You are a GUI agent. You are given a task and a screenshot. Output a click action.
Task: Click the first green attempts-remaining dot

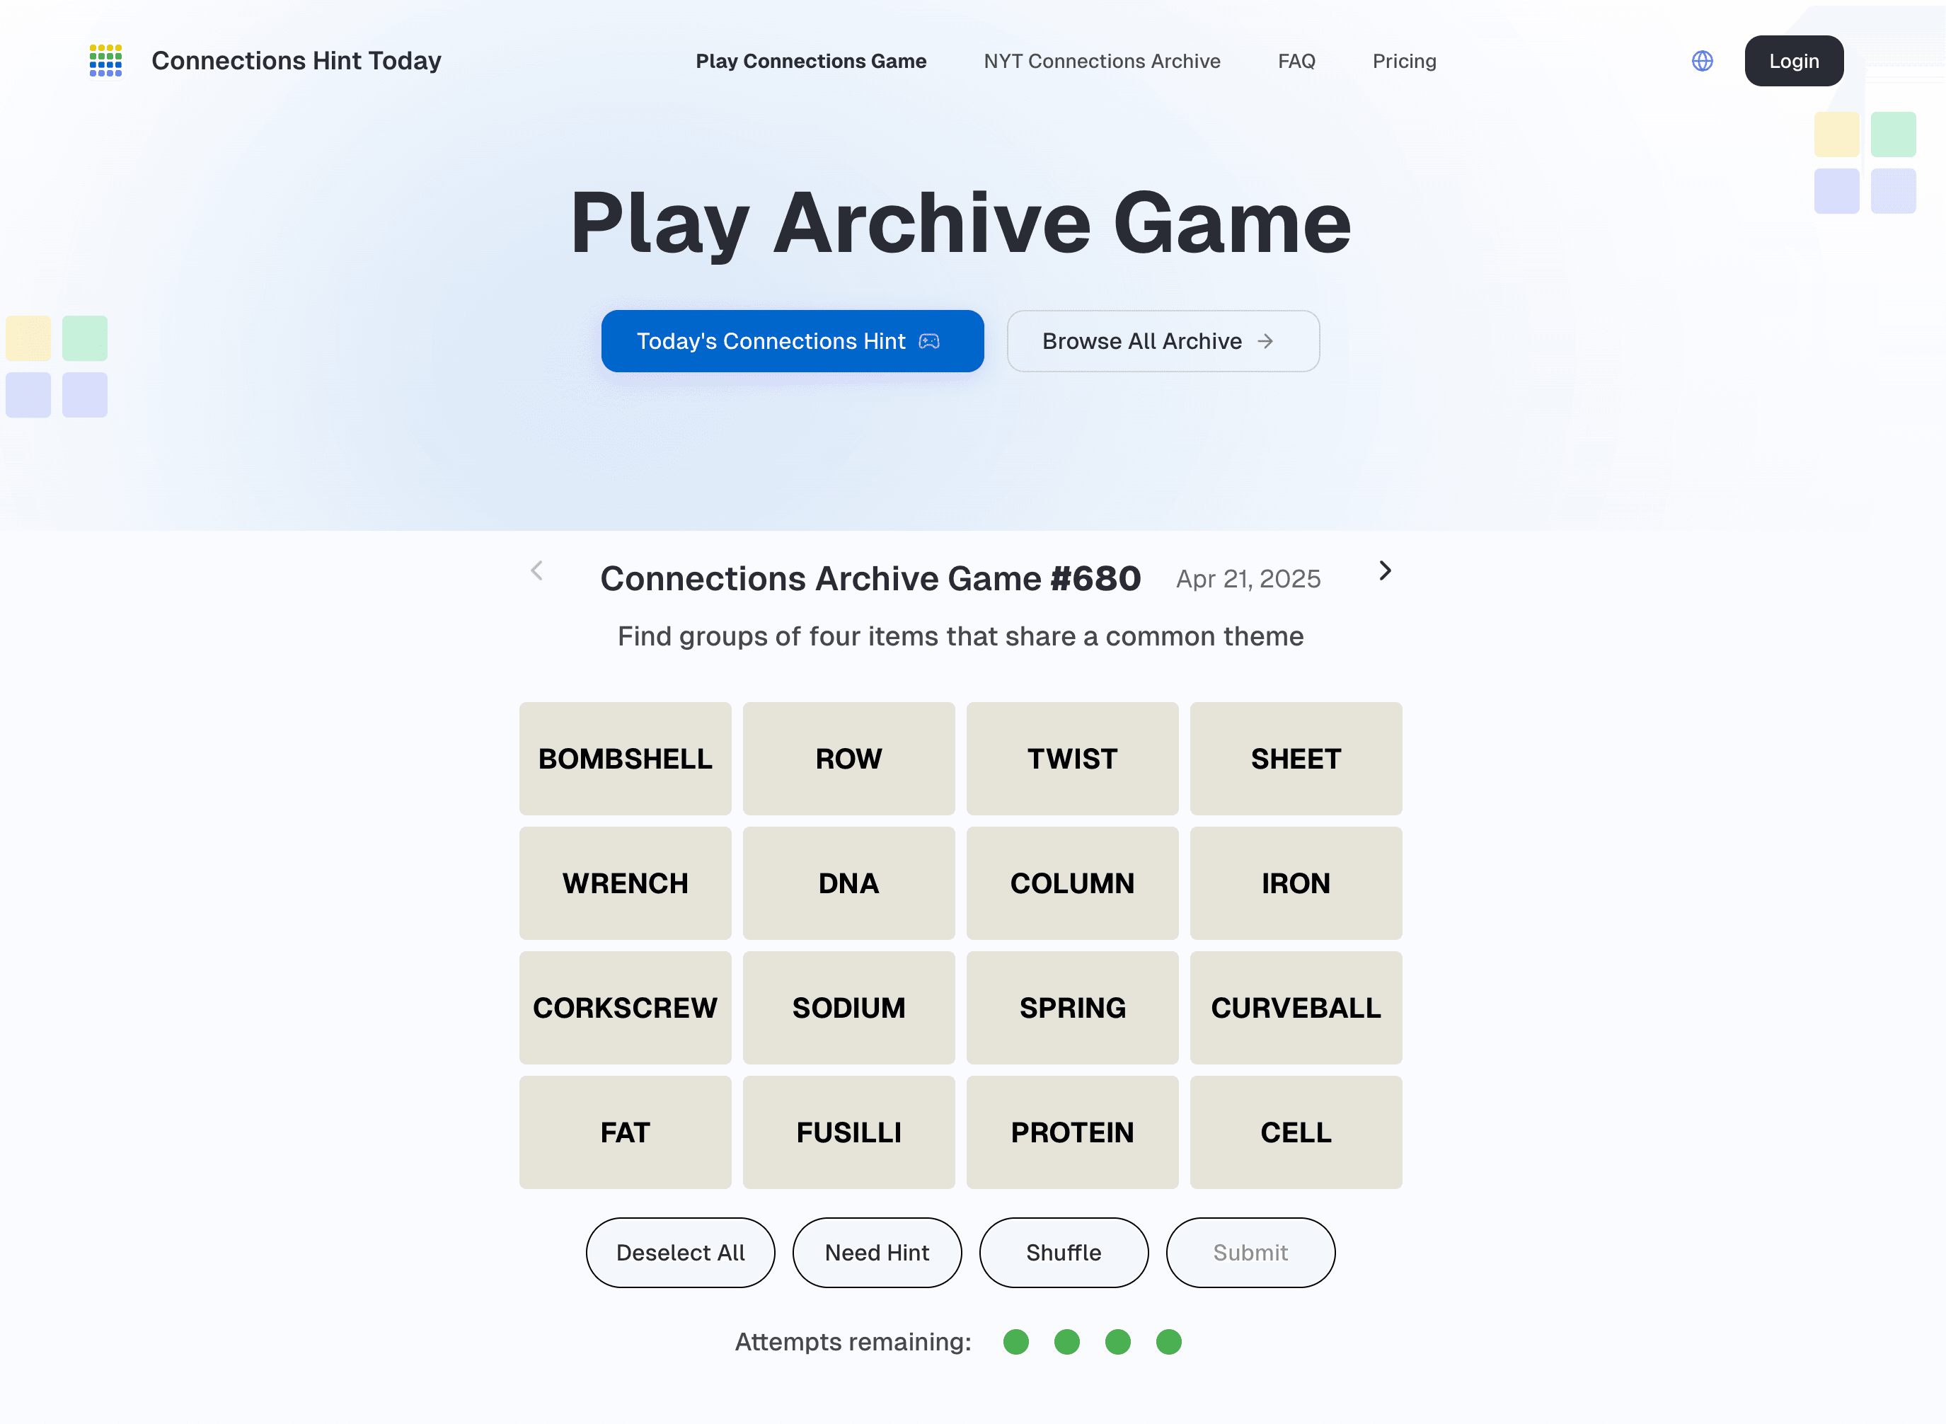[x=1016, y=1341]
